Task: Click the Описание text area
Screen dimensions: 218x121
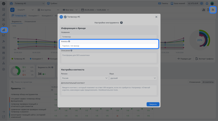Action: coord(109,58)
